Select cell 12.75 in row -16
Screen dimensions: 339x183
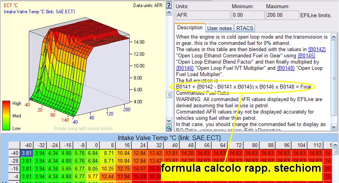coord(124,169)
